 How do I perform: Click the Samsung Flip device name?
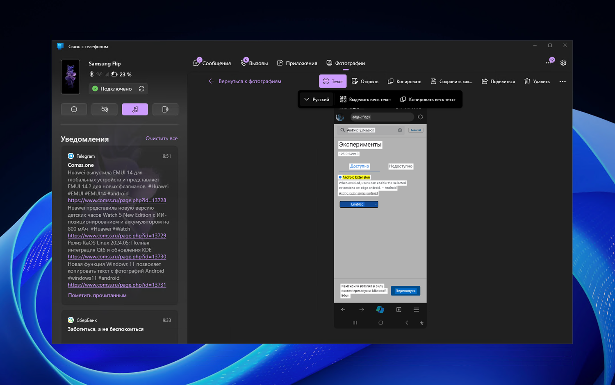click(x=105, y=63)
